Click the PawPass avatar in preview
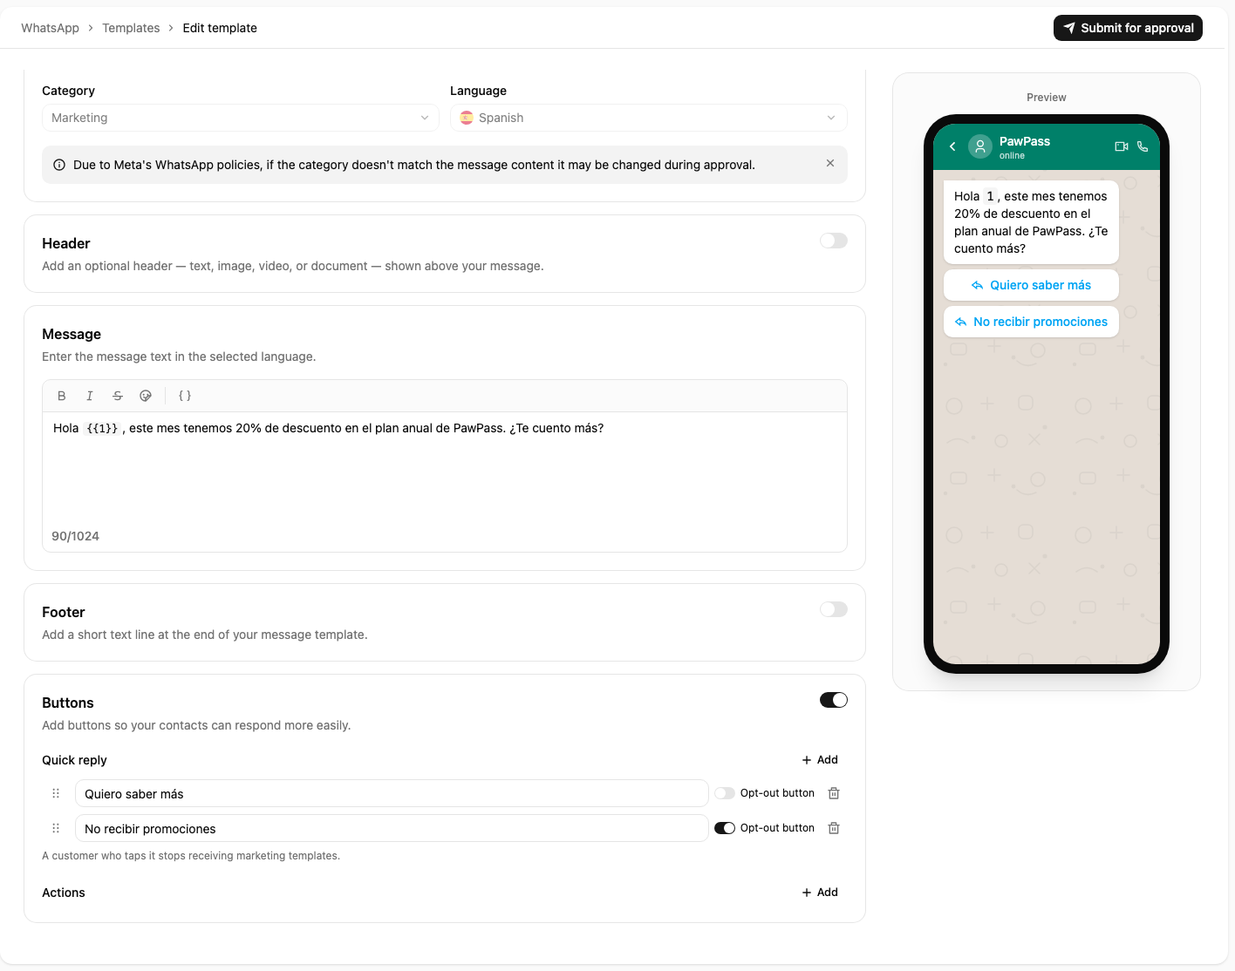 (980, 146)
